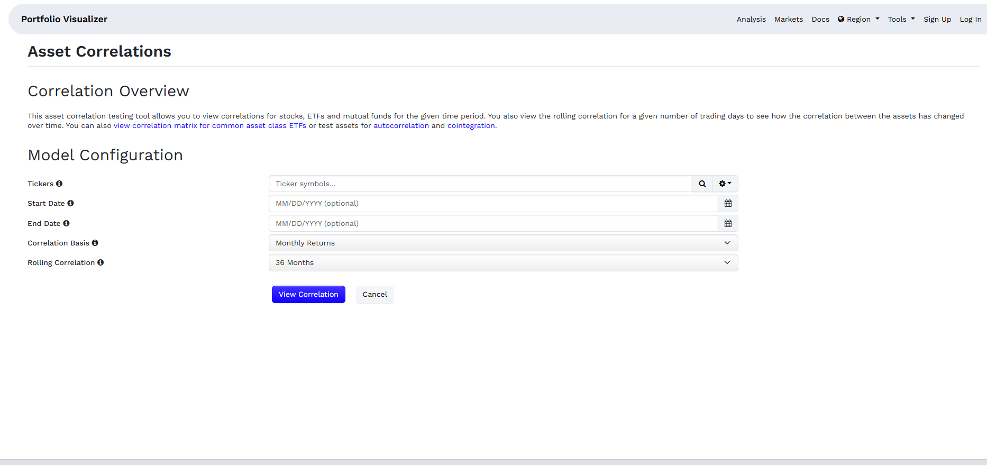This screenshot has height=465, width=987.
Task: Expand the Rolling Correlation 36 Months dropdown
Action: click(x=503, y=263)
